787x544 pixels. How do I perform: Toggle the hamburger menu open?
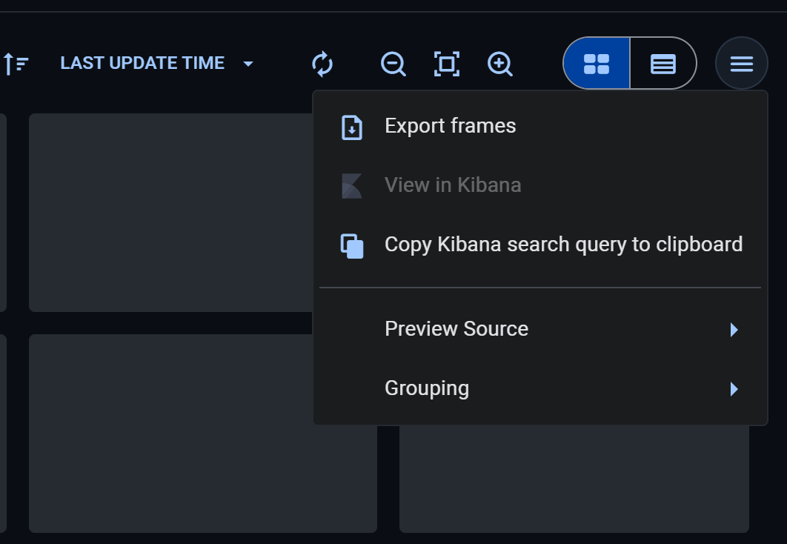tap(741, 63)
